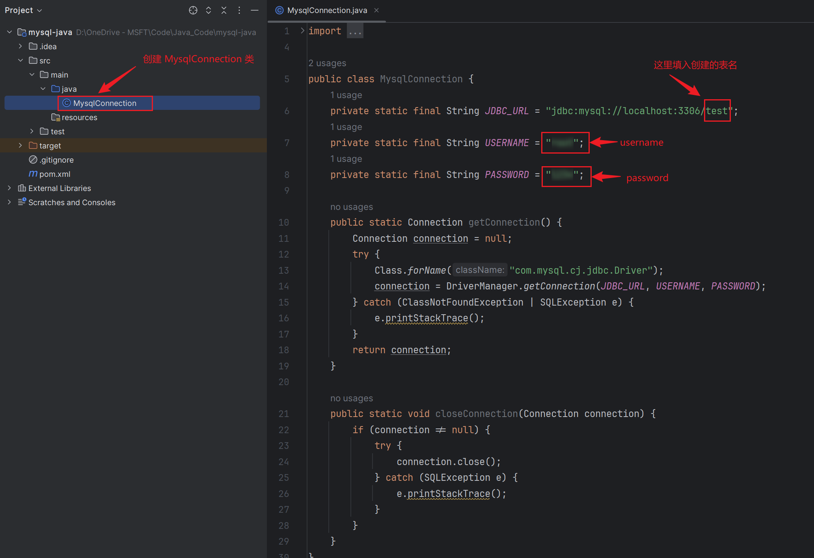
Task: Click the orange target folder icon
Action: click(33, 145)
